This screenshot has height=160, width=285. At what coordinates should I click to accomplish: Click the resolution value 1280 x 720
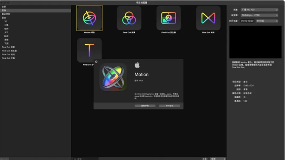(x=248, y=86)
